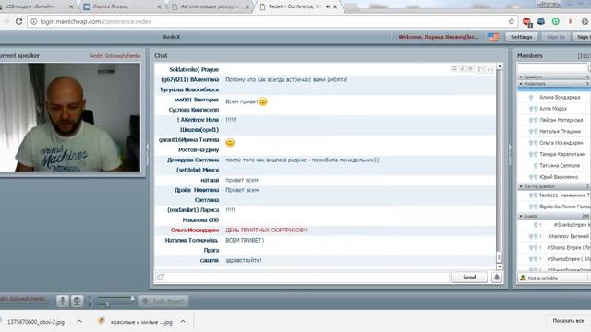Open the red adblock extension icon
The image size is (591, 332).
coord(526,22)
